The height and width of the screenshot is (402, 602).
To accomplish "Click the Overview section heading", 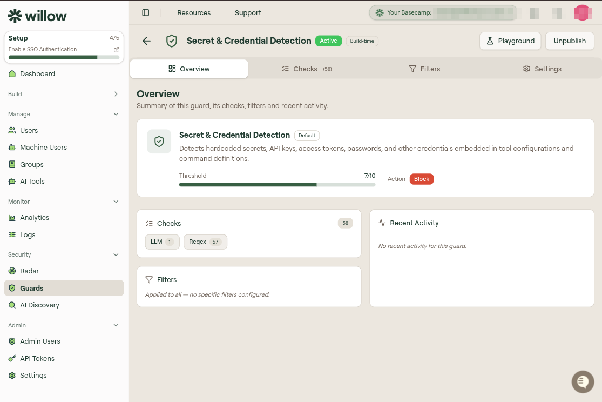I will 158,94.
